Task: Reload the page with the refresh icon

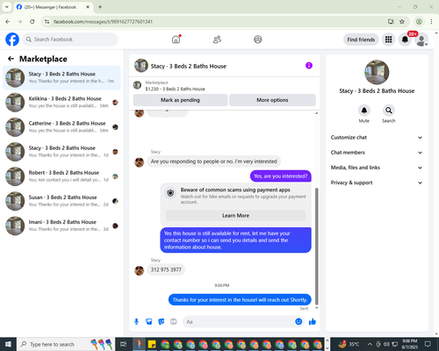Action: 32,22
